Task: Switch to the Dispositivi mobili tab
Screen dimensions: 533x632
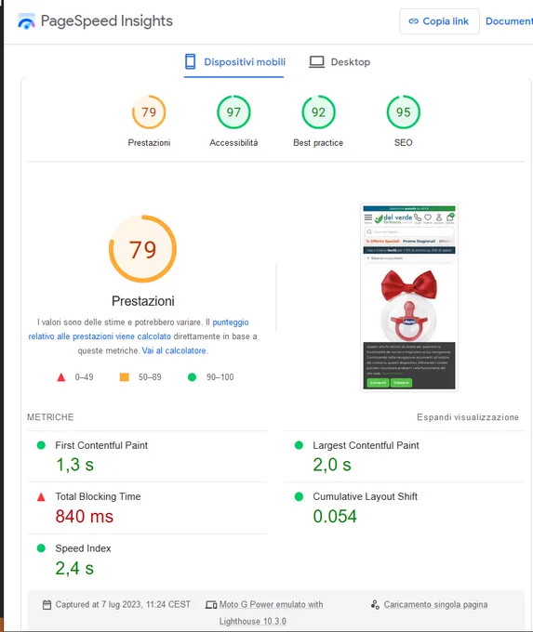Action: (234, 62)
